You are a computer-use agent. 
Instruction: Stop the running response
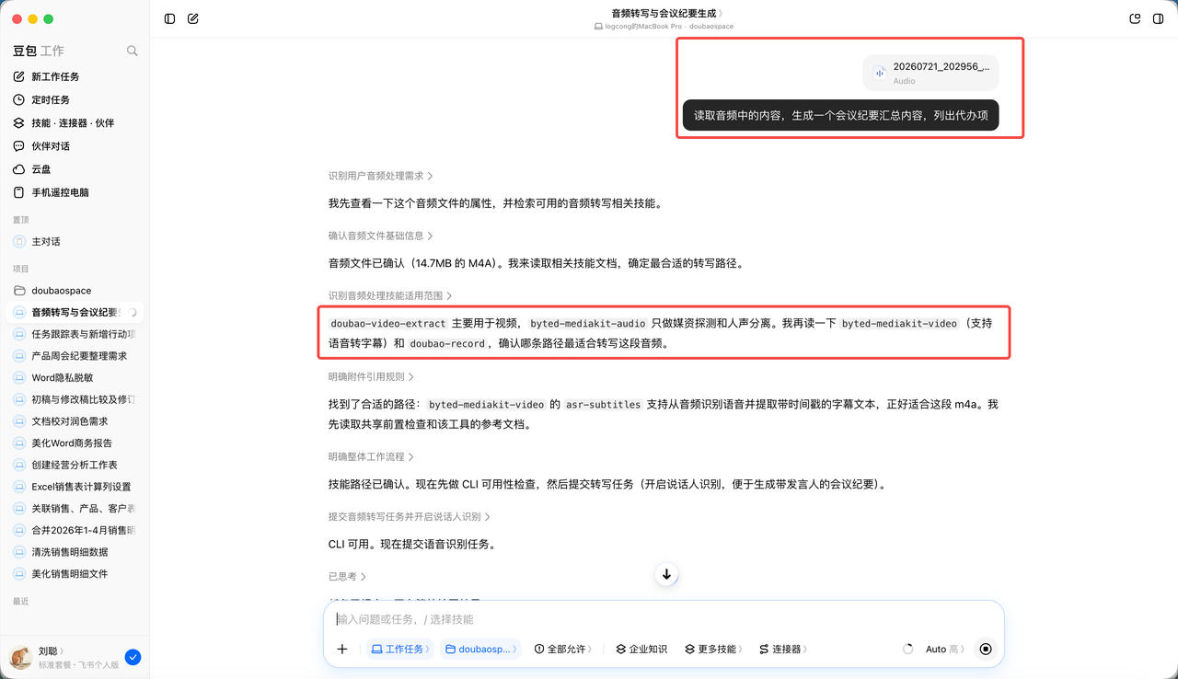coord(986,649)
